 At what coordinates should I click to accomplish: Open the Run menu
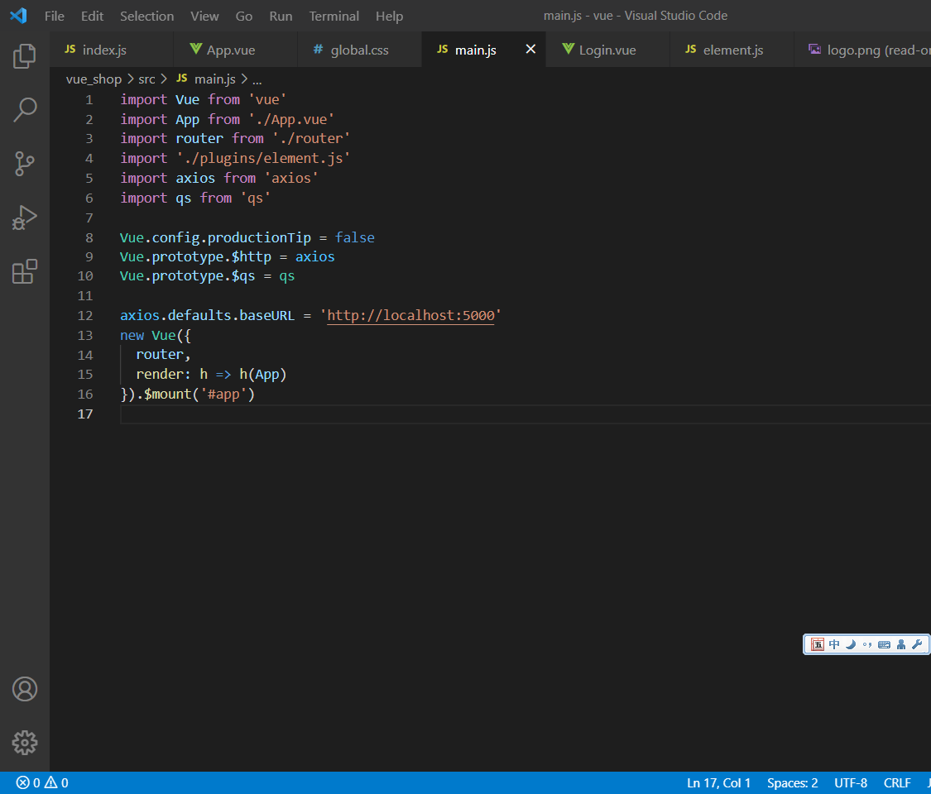tap(281, 16)
